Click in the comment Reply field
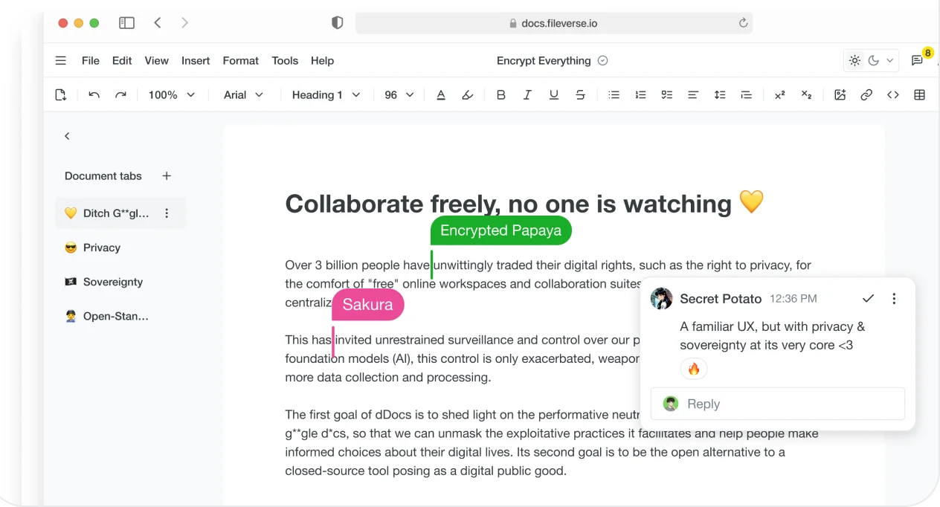The width and height of the screenshot is (940, 507). 777,404
